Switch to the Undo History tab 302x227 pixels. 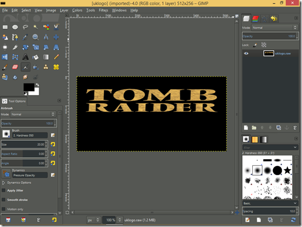tap(274, 19)
